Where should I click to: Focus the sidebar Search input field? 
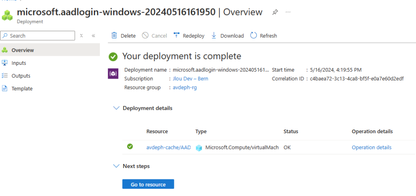[x=38, y=36]
